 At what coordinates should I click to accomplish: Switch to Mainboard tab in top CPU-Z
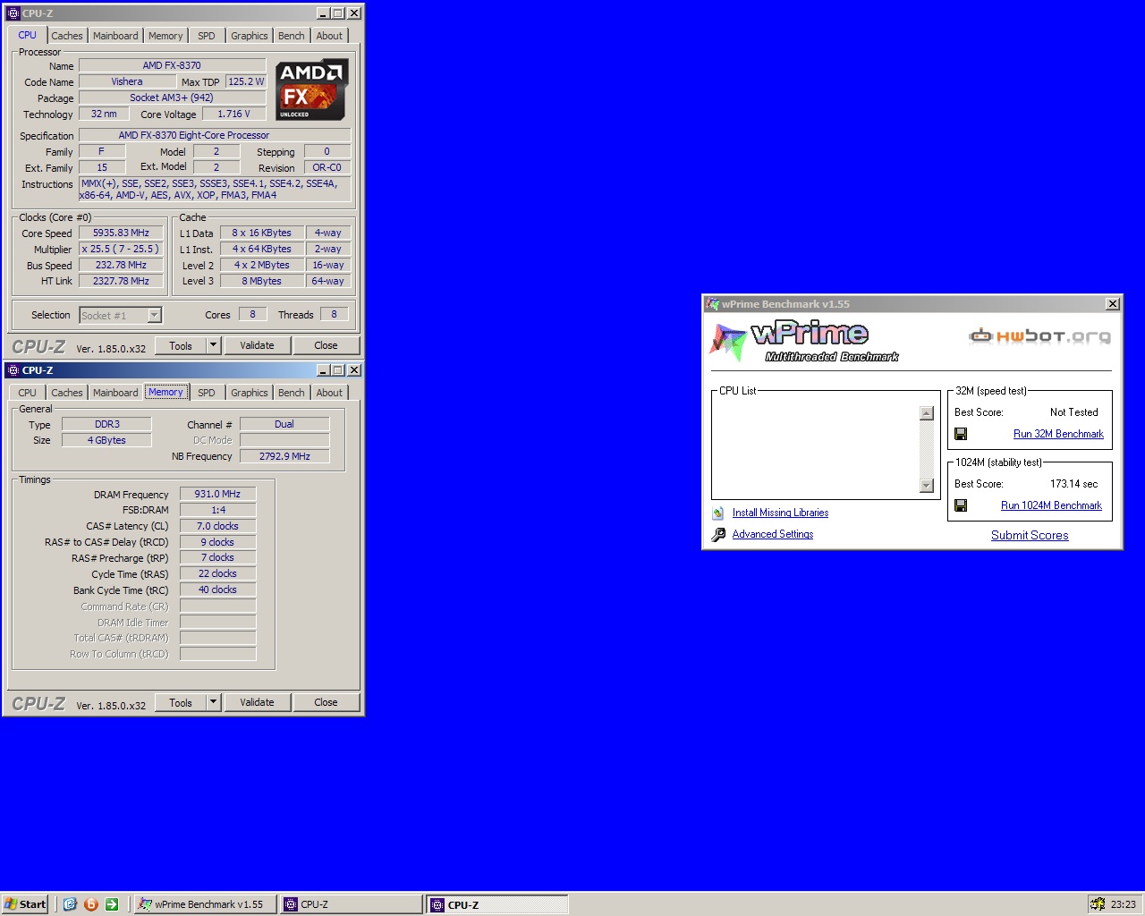click(115, 36)
